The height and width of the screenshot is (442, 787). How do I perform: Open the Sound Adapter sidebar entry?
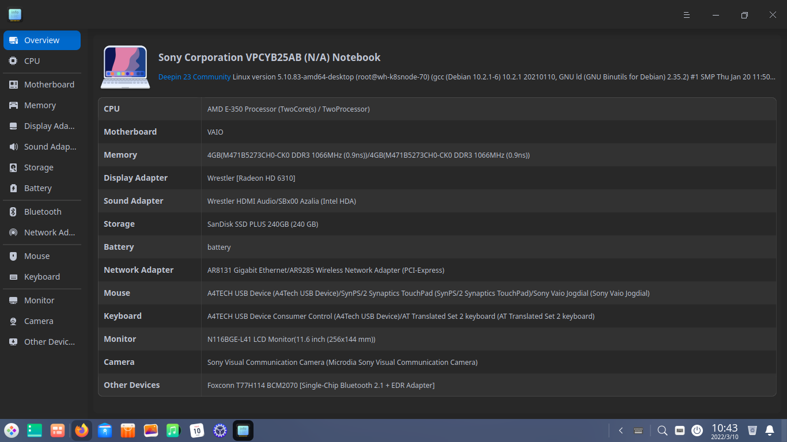pyautogui.click(x=41, y=147)
